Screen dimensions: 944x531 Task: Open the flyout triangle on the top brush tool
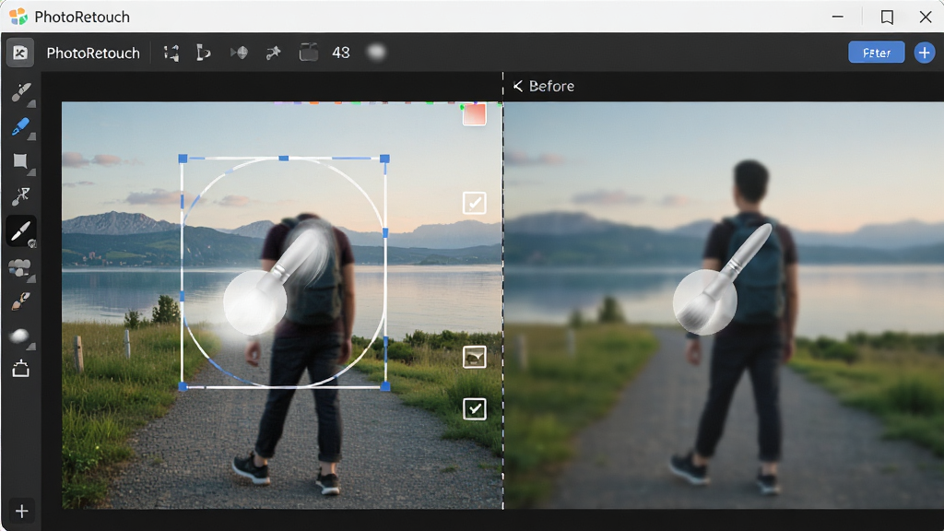(x=31, y=103)
